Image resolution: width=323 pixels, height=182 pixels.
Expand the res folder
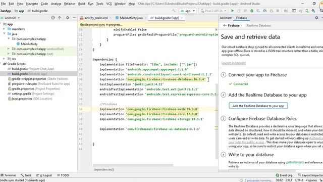point(4,59)
